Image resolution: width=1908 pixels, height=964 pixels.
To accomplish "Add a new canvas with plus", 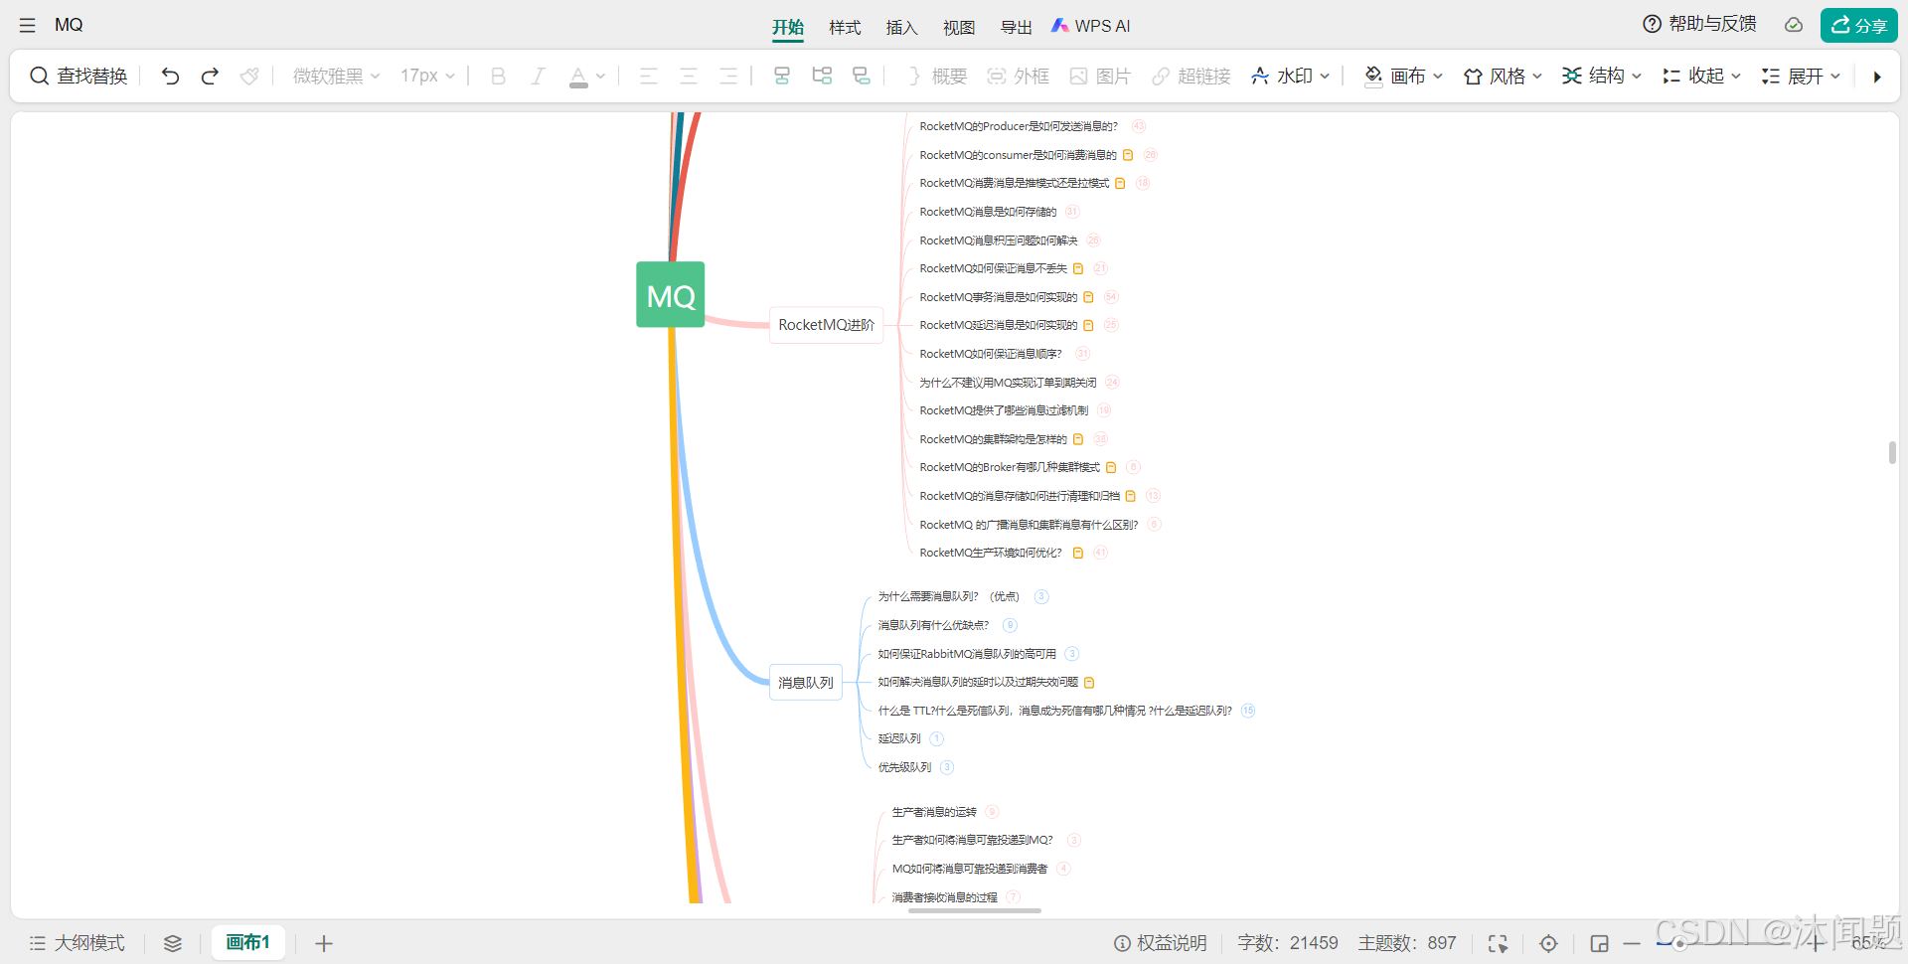I will 324,943.
